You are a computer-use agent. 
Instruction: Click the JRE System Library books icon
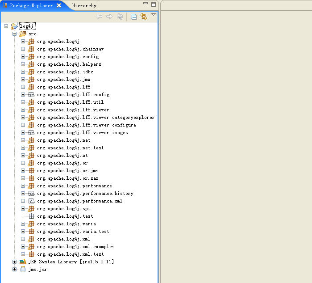[23, 262]
